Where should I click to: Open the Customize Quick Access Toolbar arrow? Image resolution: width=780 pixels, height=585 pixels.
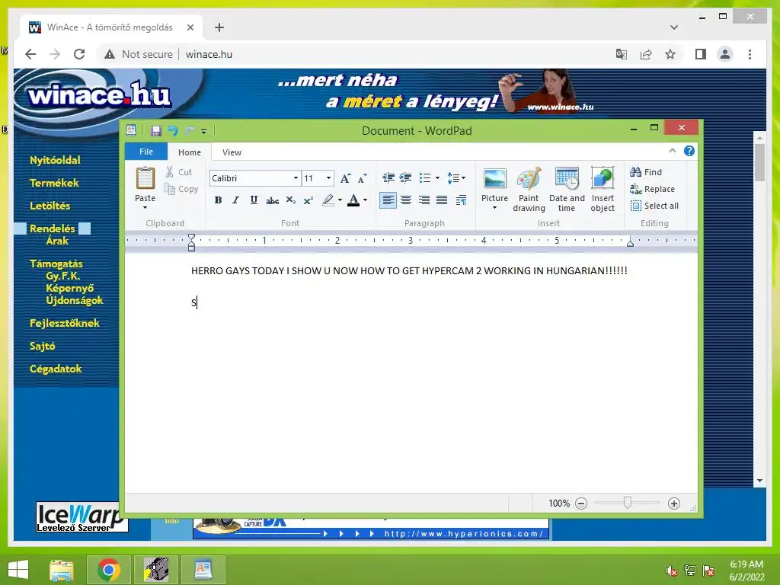(x=203, y=131)
